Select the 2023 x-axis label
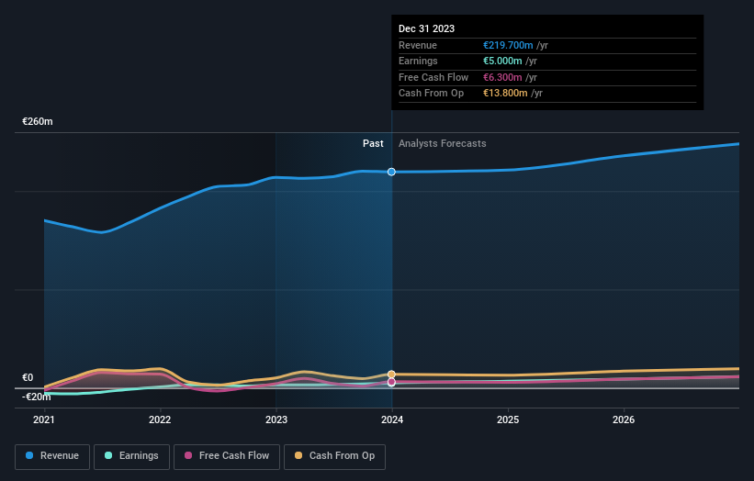The height and width of the screenshot is (481, 754). pos(276,420)
